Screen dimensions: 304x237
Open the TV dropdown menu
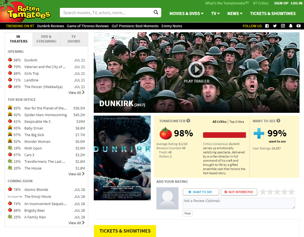point(215,13)
